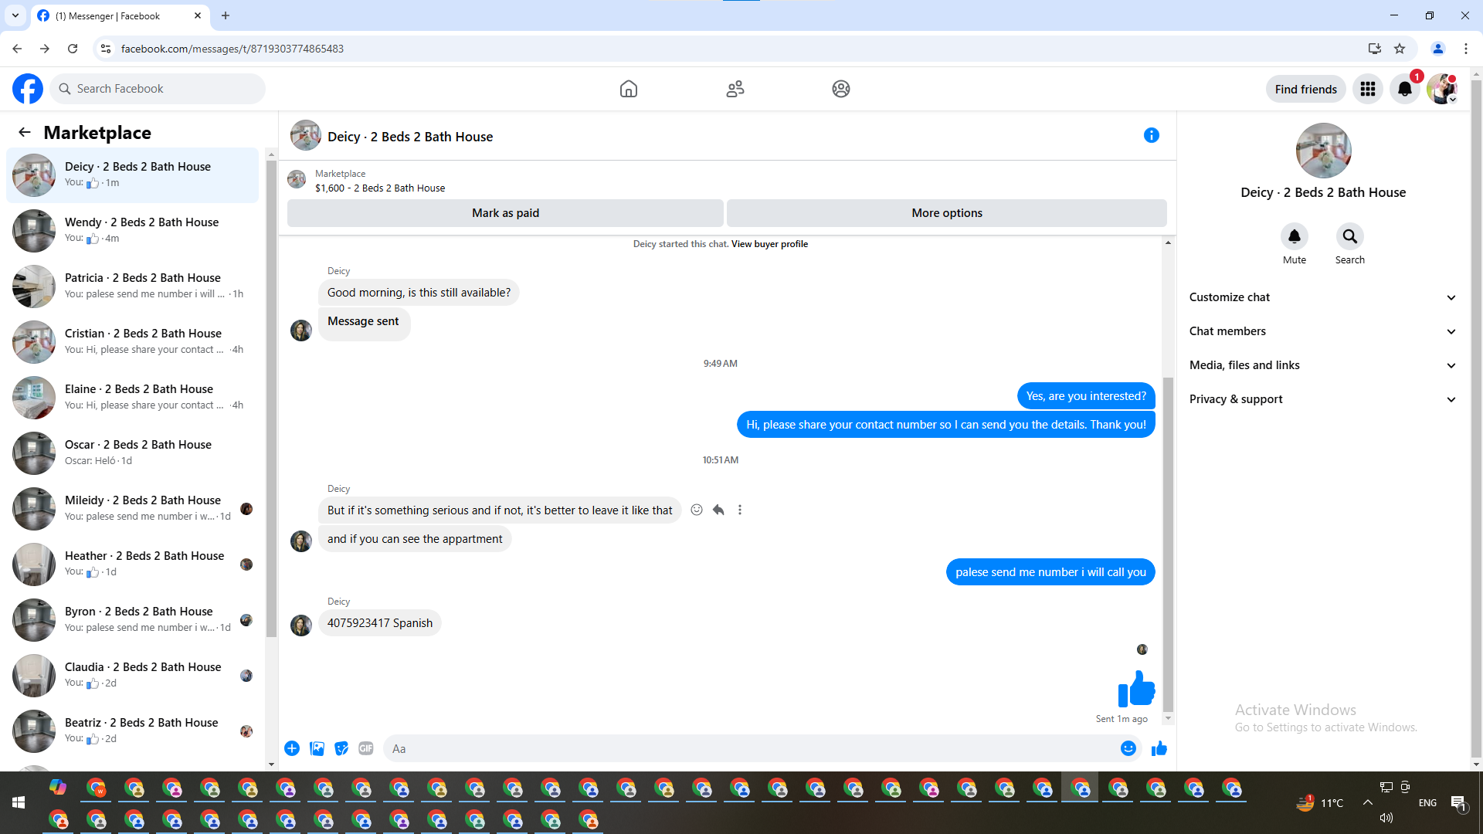Expand the Privacy & support section
This screenshot has width=1483, height=834.
pos(1323,399)
